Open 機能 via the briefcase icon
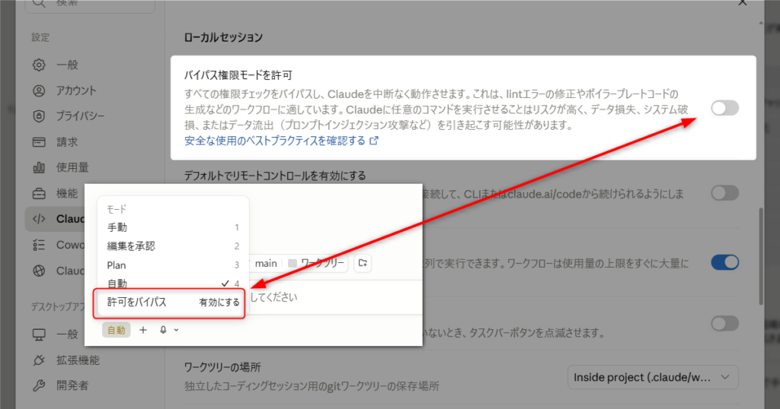This screenshot has width=780, height=409. [x=39, y=194]
